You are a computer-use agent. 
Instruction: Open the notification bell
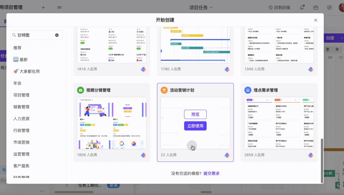tap(302, 7)
